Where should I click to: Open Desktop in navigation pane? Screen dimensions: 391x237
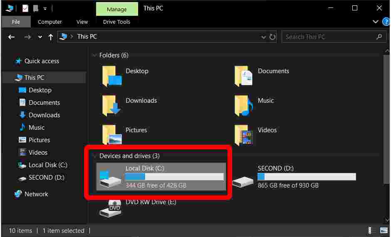tap(35, 90)
